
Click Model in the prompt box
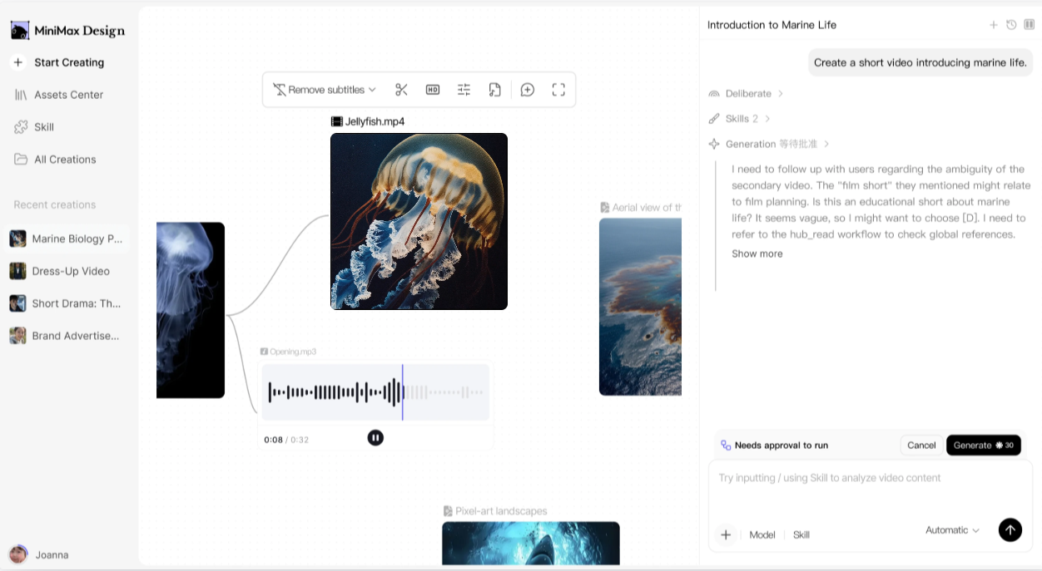[x=762, y=534]
